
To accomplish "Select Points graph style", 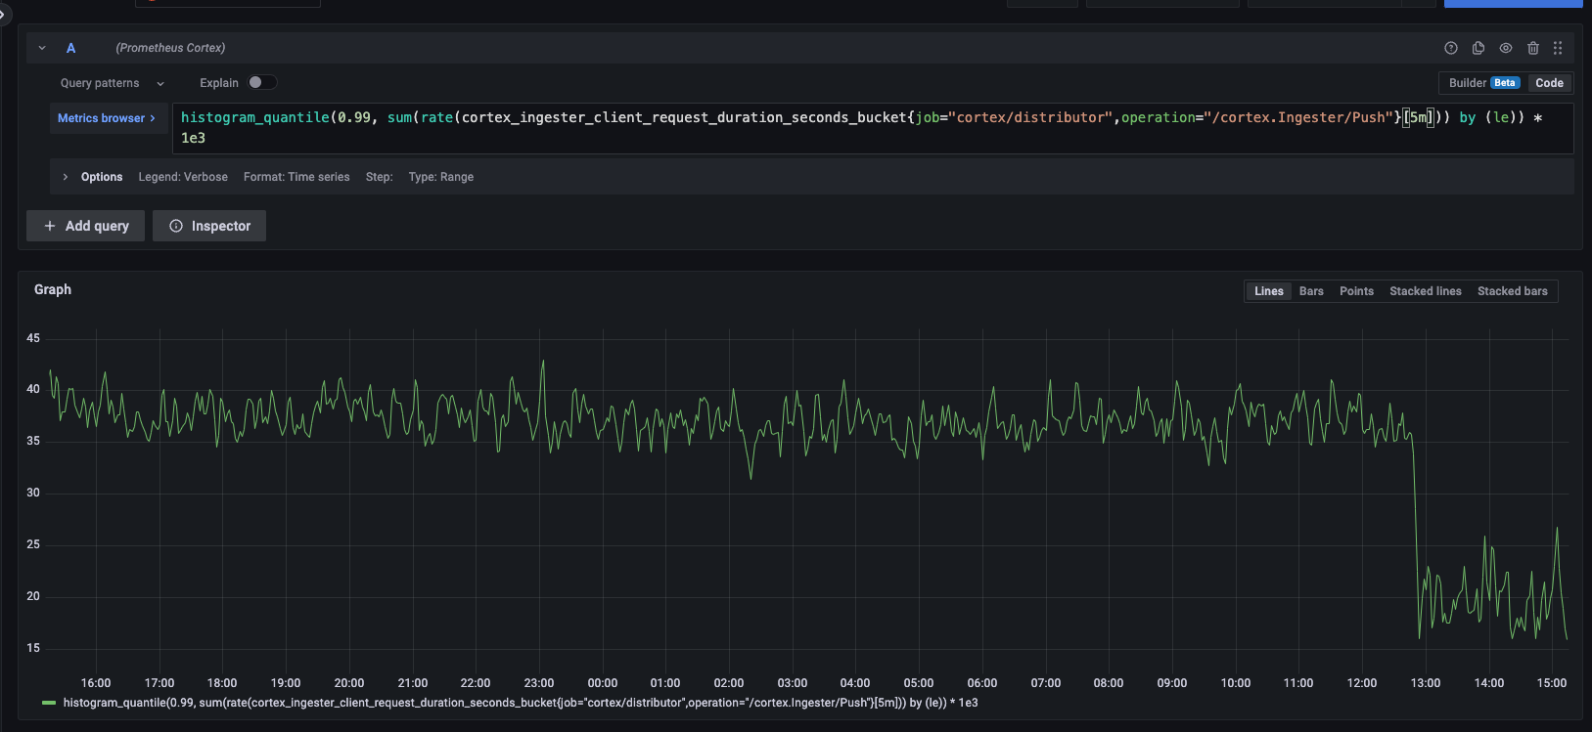I will 1356,291.
